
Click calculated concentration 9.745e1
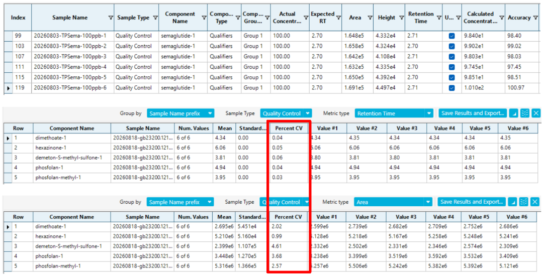(x=472, y=67)
